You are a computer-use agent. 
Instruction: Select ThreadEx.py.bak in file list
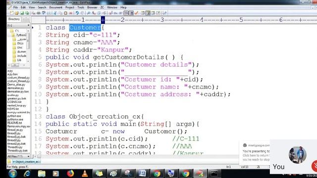point(18,150)
